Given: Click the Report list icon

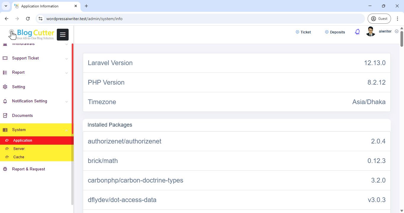Looking at the screenshot, I should (5, 72).
